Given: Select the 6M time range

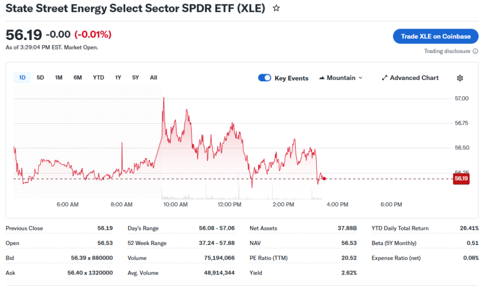Looking at the screenshot, I should point(78,78).
